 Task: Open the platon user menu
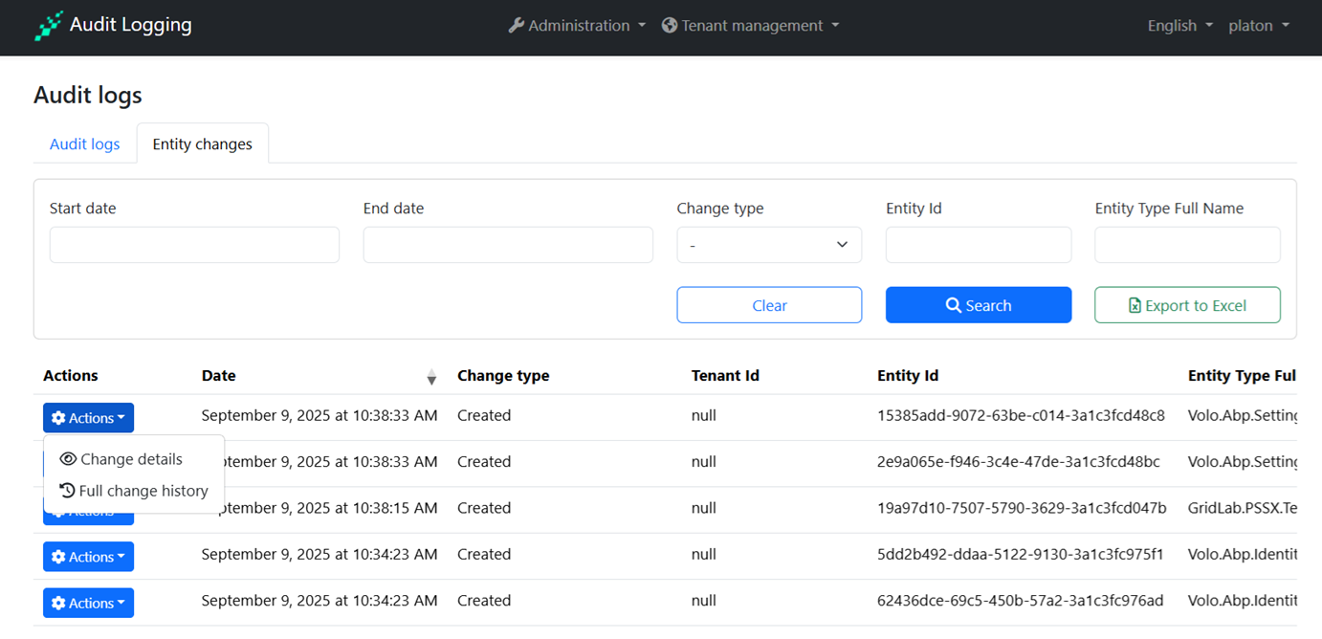1258,26
